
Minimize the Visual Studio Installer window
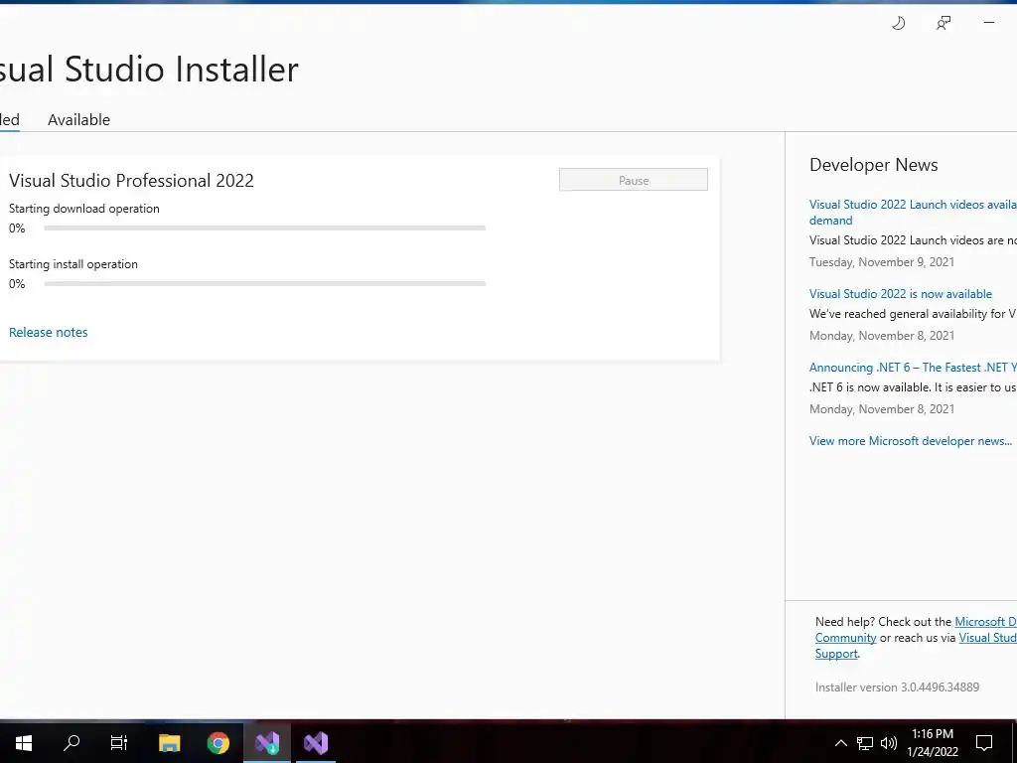[989, 23]
